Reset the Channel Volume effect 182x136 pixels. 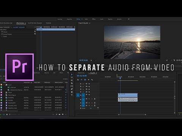pyautogui.click(x=35, y=34)
